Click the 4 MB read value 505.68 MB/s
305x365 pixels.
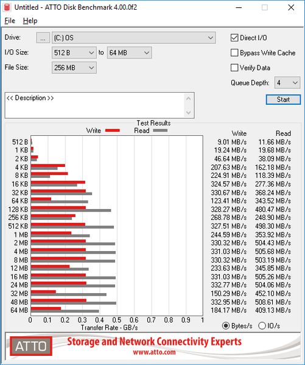[x=273, y=252]
